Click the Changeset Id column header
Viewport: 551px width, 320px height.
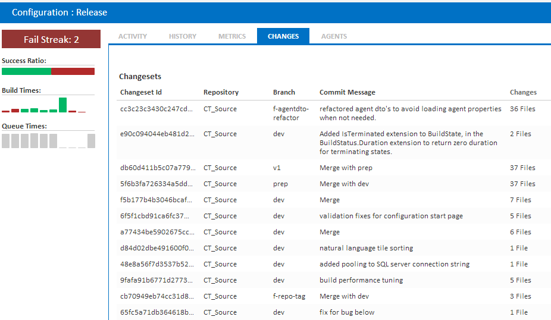141,92
